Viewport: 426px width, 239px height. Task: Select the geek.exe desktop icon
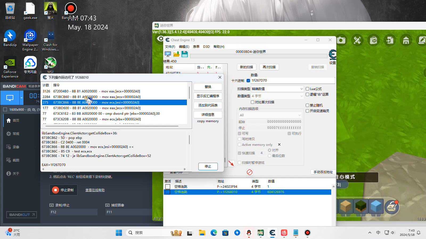click(x=30, y=11)
